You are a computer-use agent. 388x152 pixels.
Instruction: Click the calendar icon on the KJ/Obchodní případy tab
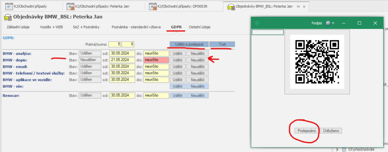[x=9, y=6]
